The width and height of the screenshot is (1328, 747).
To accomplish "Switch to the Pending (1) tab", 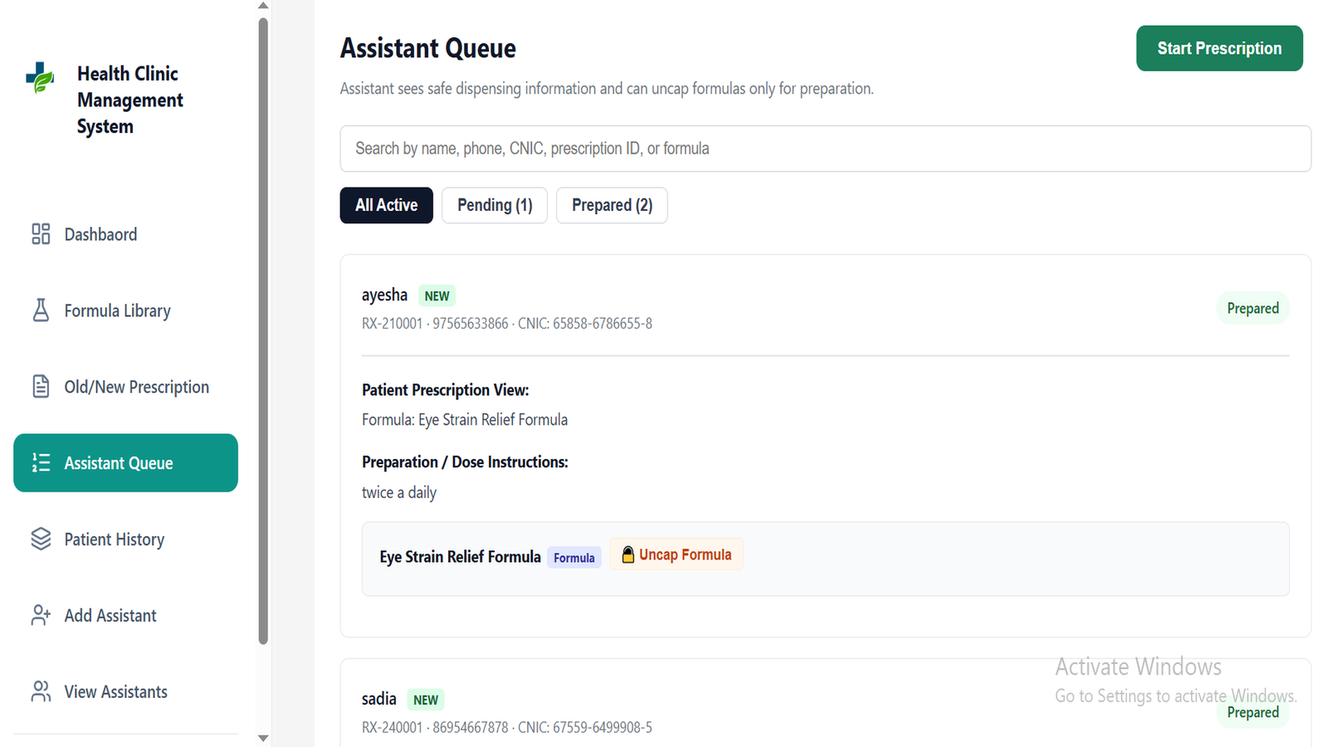I will point(495,205).
